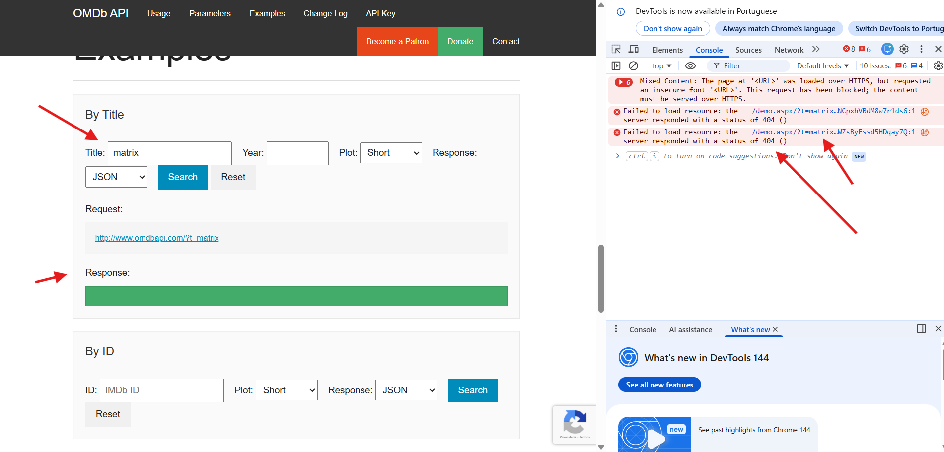944x452 pixels.
Task: Click the network icon beside NCpxhVBdM8w7r1ds6 error
Action: click(x=925, y=112)
